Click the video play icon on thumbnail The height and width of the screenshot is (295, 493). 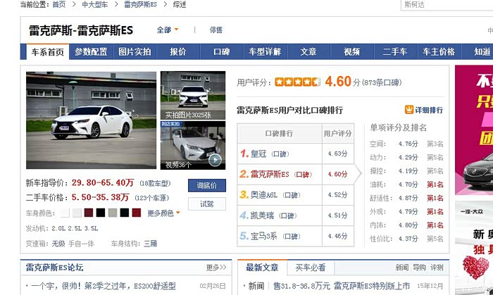(x=215, y=161)
